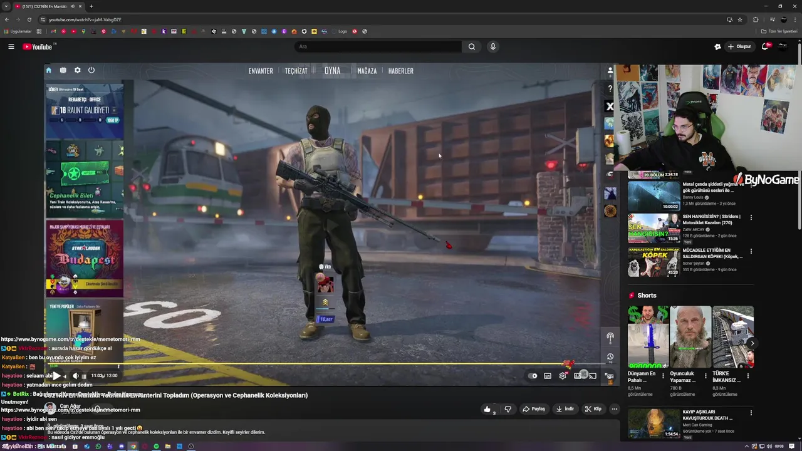Start voice search with the microphone icon
Screen dimensions: 802x451
[x=493, y=46]
